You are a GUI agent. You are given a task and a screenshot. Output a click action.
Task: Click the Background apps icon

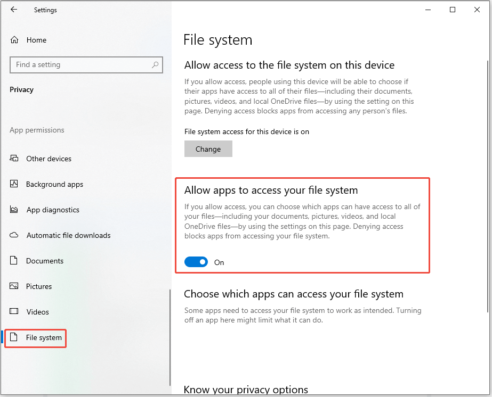pyautogui.click(x=13, y=184)
